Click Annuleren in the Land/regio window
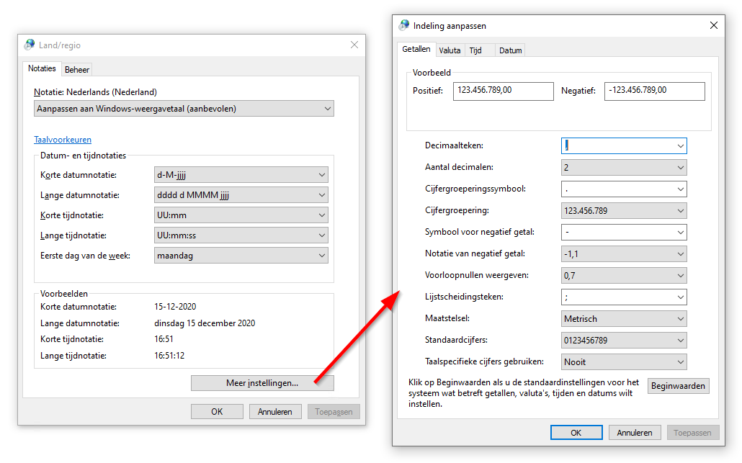 click(x=275, y=412)
